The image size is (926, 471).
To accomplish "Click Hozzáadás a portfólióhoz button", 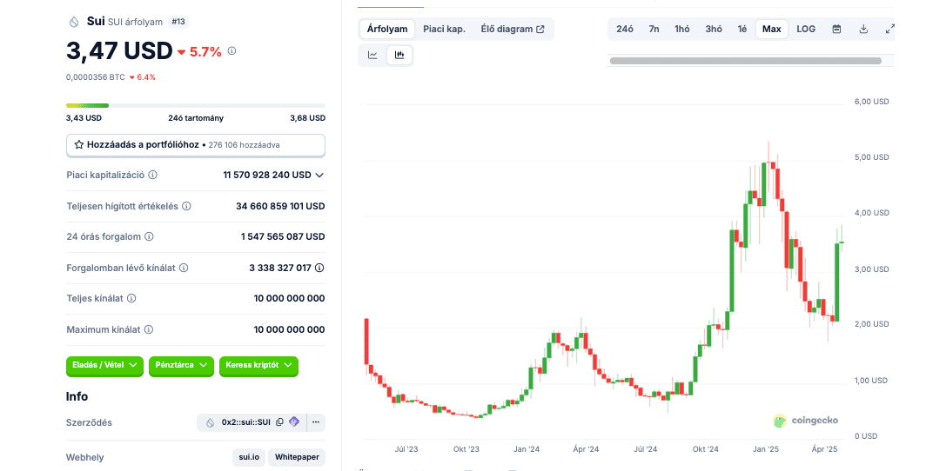I will pyautogui.click(x=196, y=145).
